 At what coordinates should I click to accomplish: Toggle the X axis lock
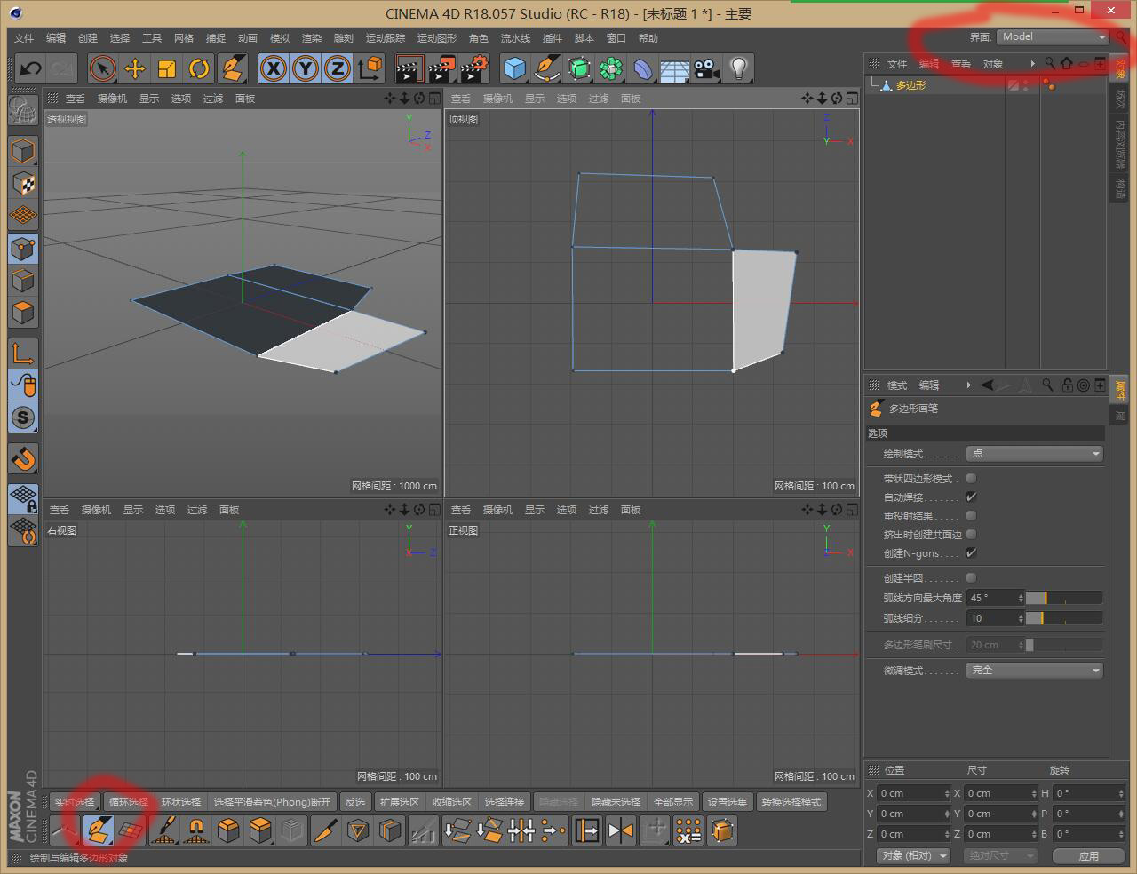[274, 68]
